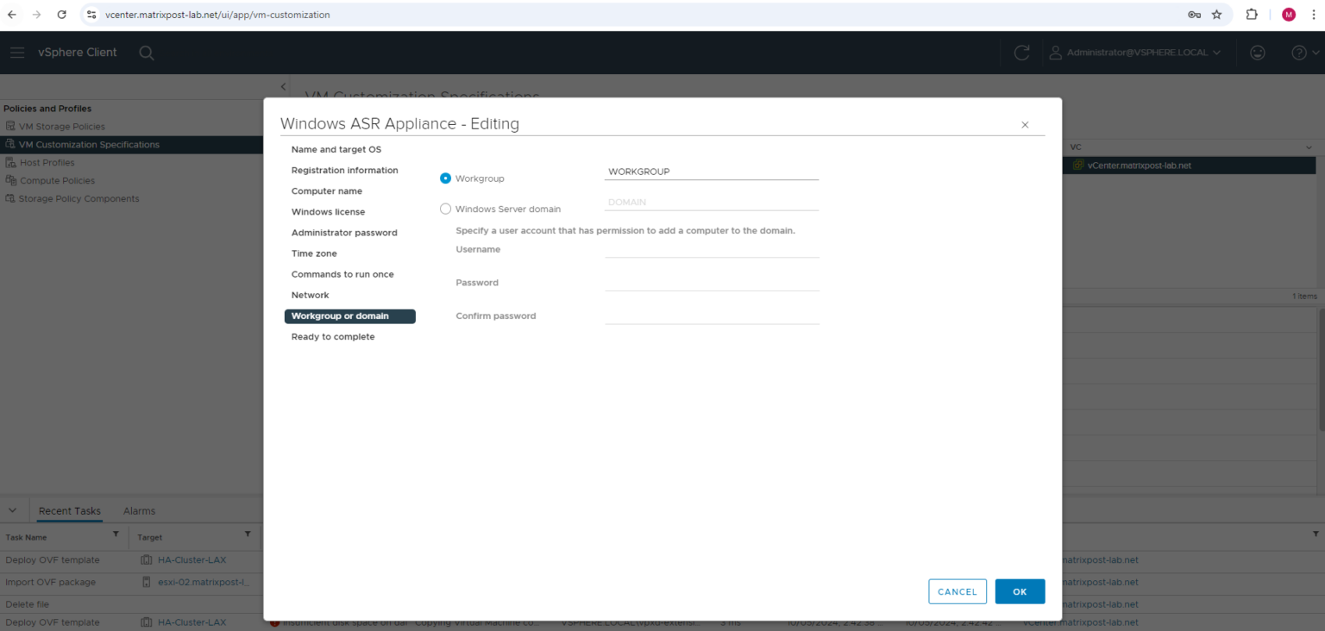Choose the Windows Server domain option
The width and height of the screenshot is (1325, 631).
(445, 209)
